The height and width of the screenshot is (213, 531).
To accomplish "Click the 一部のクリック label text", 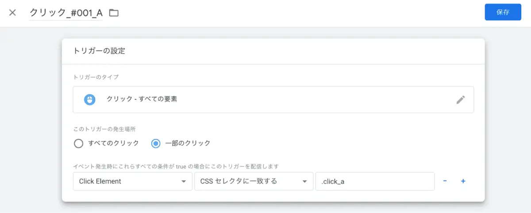I will coord(188,143).
